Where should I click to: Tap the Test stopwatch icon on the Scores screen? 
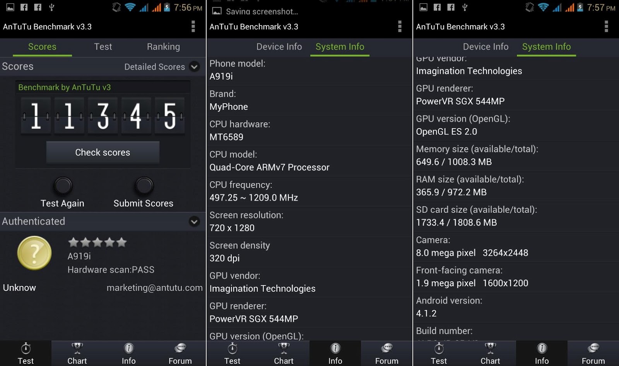(26, 348)
